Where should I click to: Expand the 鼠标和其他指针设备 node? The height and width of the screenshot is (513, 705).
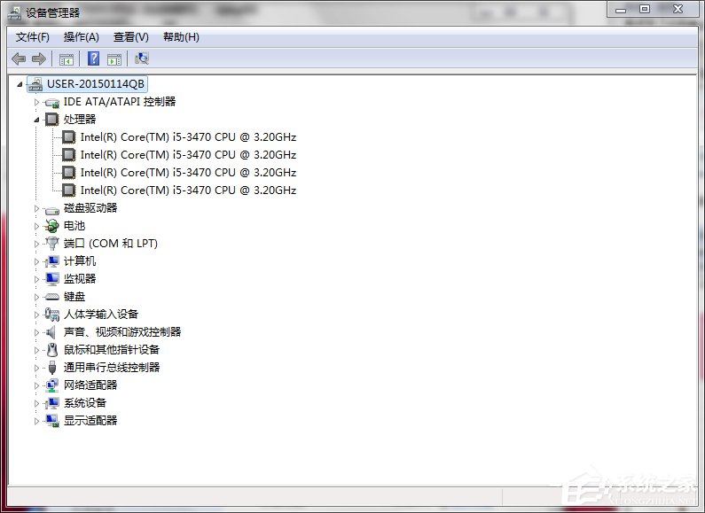point(36,350)
